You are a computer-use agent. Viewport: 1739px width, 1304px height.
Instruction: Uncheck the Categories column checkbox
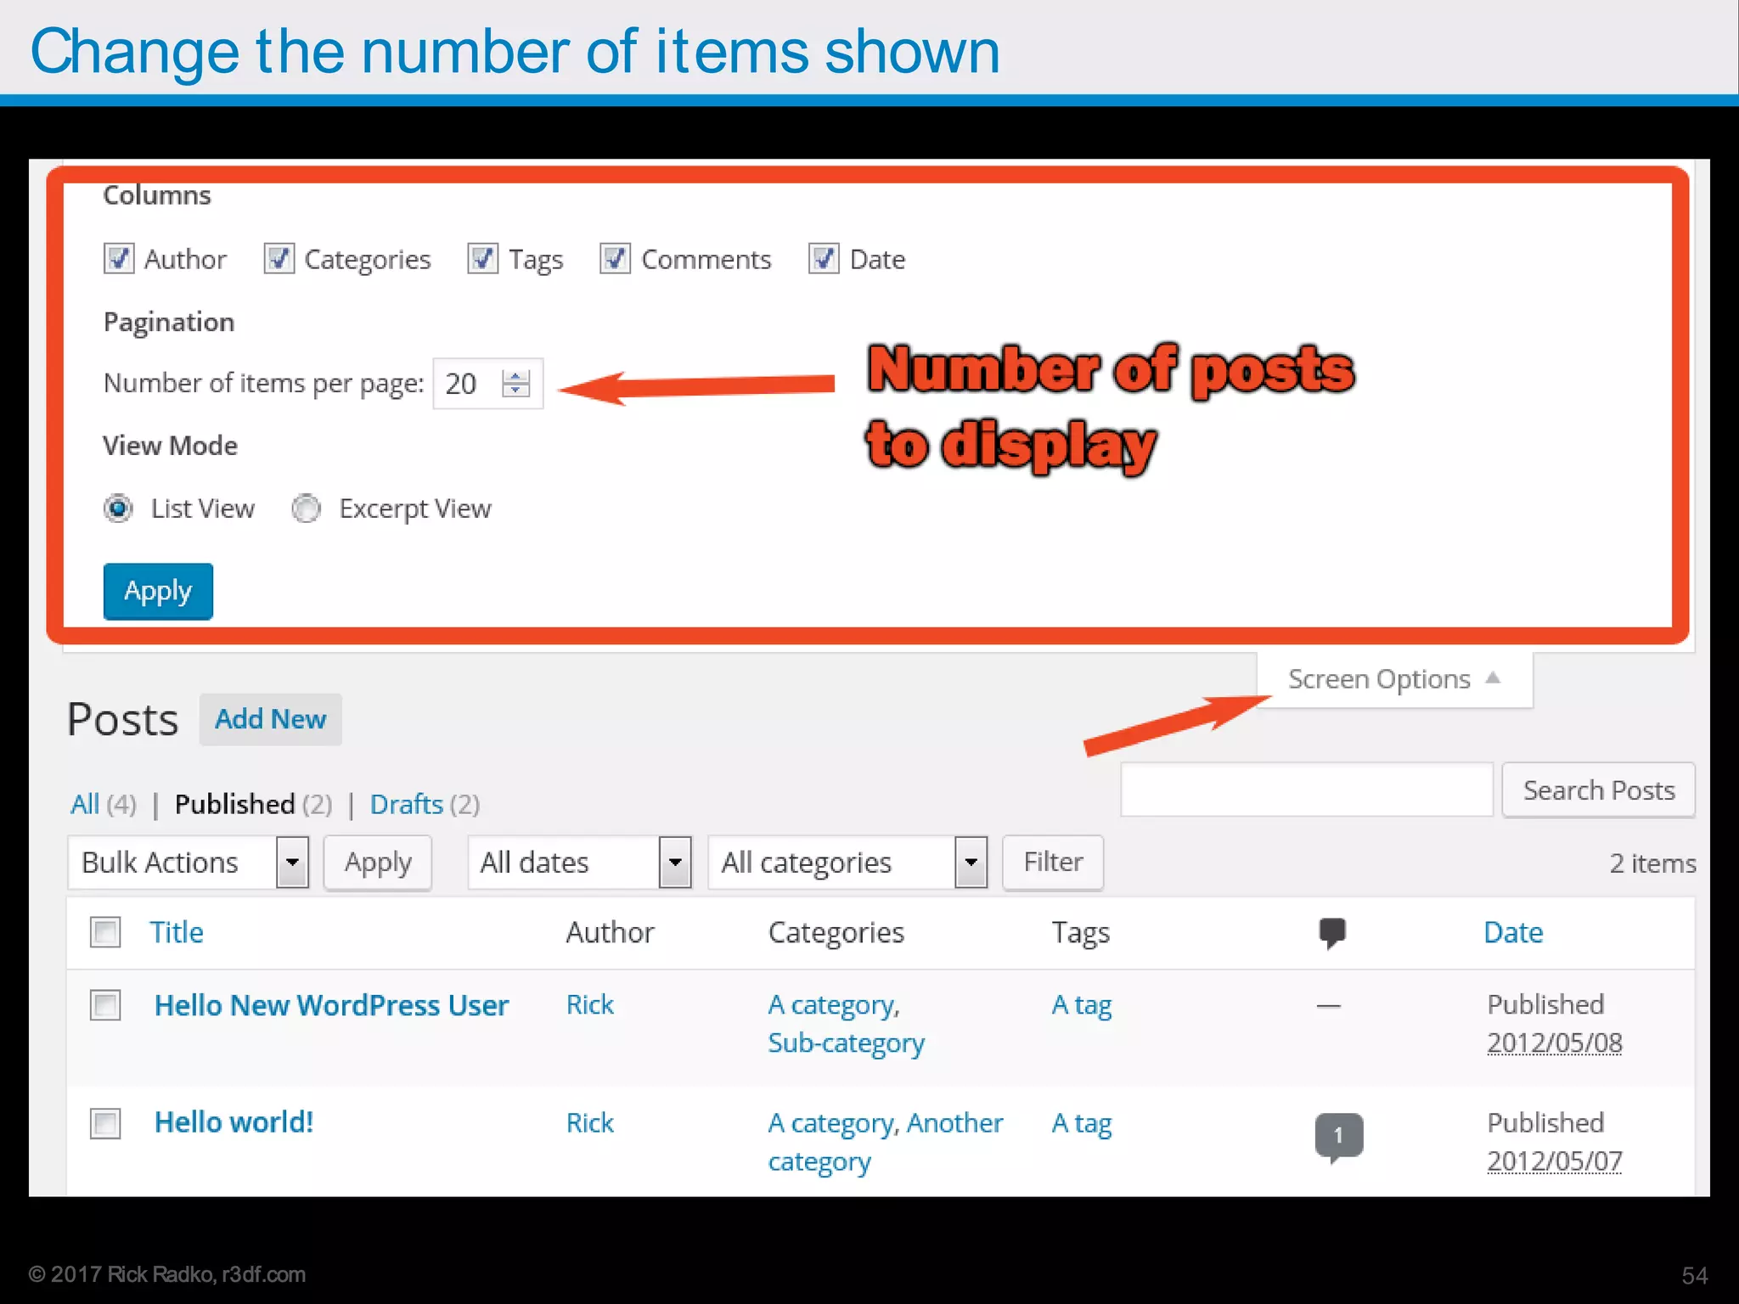point(279,258)
